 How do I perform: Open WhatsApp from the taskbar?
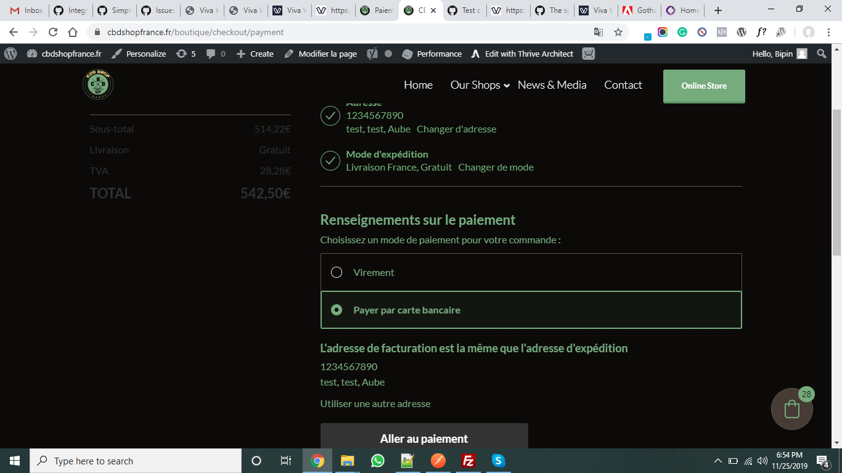(377, 461)
